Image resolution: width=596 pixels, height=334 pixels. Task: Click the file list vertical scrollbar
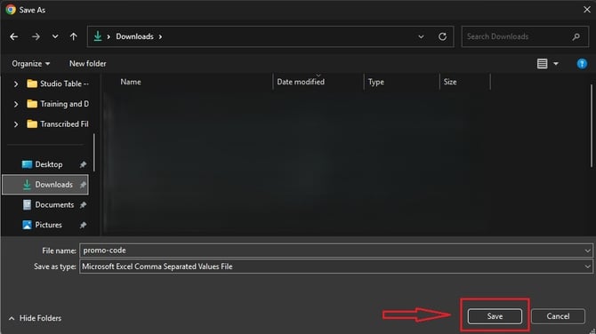point(592,125)
